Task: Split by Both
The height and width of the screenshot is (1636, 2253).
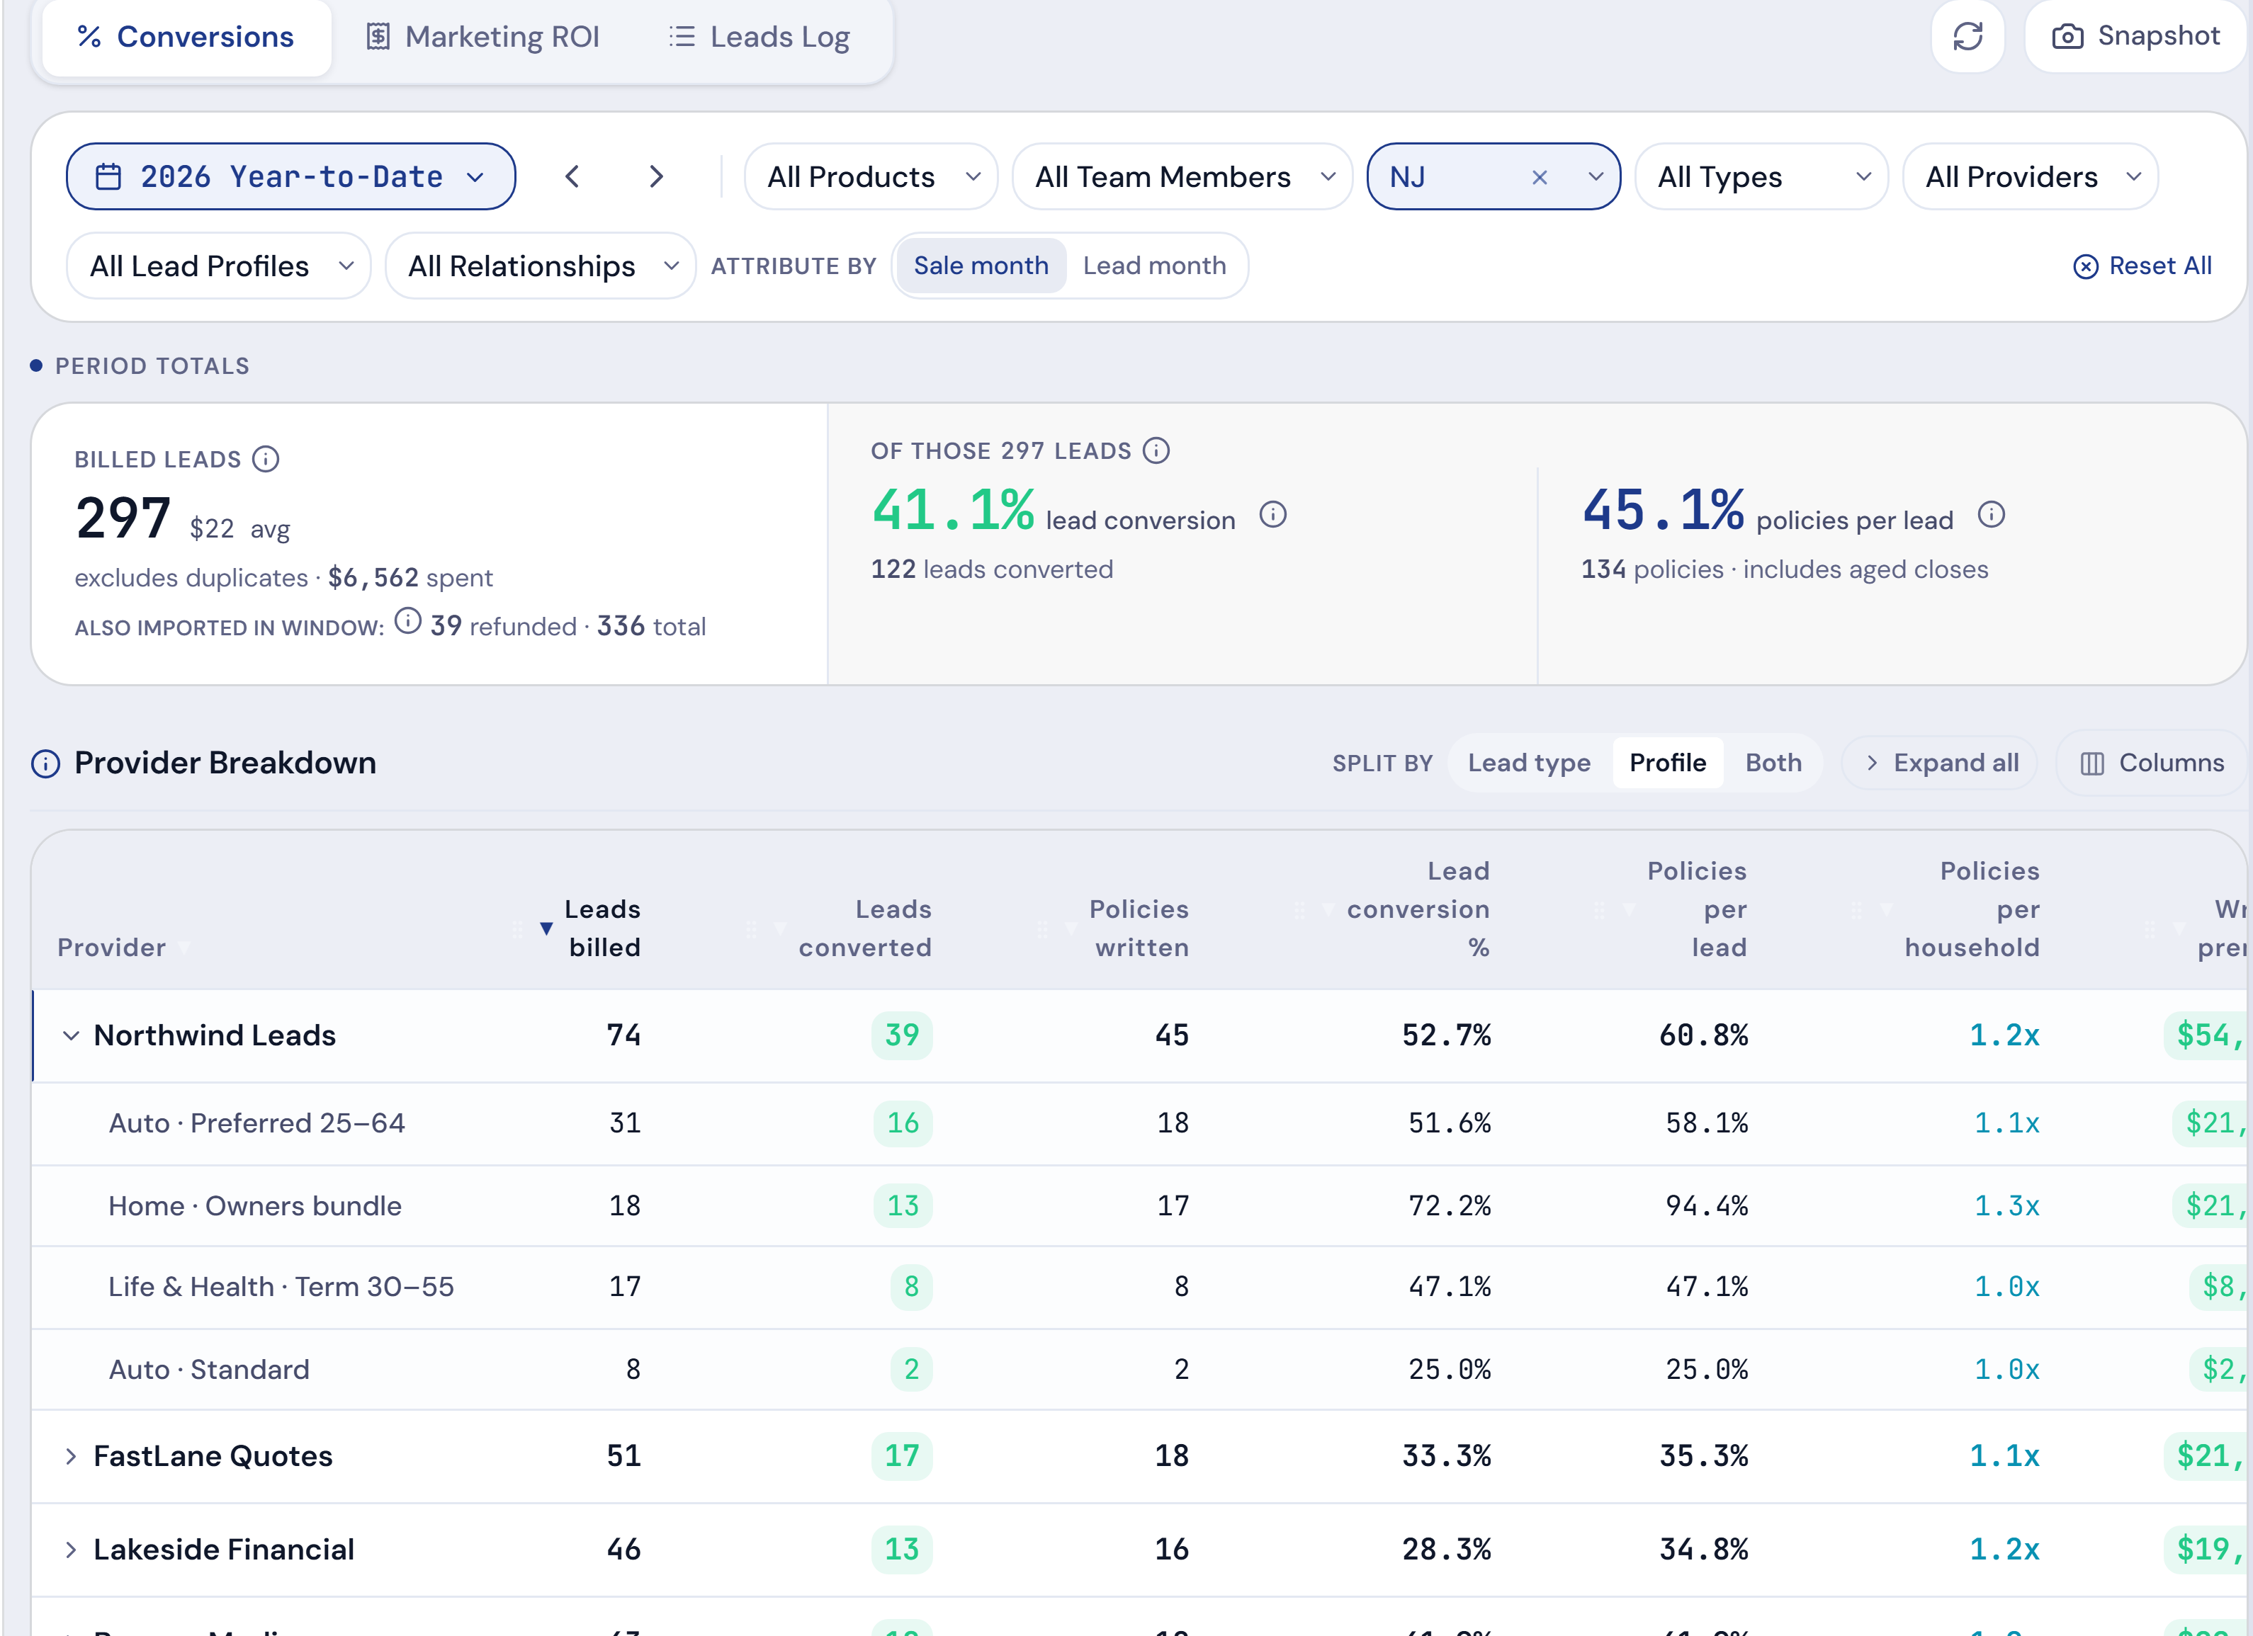Action: (1773, 763)
